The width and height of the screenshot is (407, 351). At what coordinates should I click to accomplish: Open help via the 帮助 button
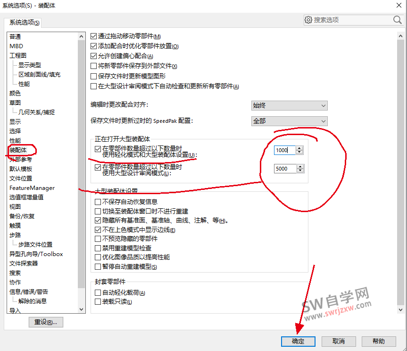pyautogui.click(x=379, y=341)
